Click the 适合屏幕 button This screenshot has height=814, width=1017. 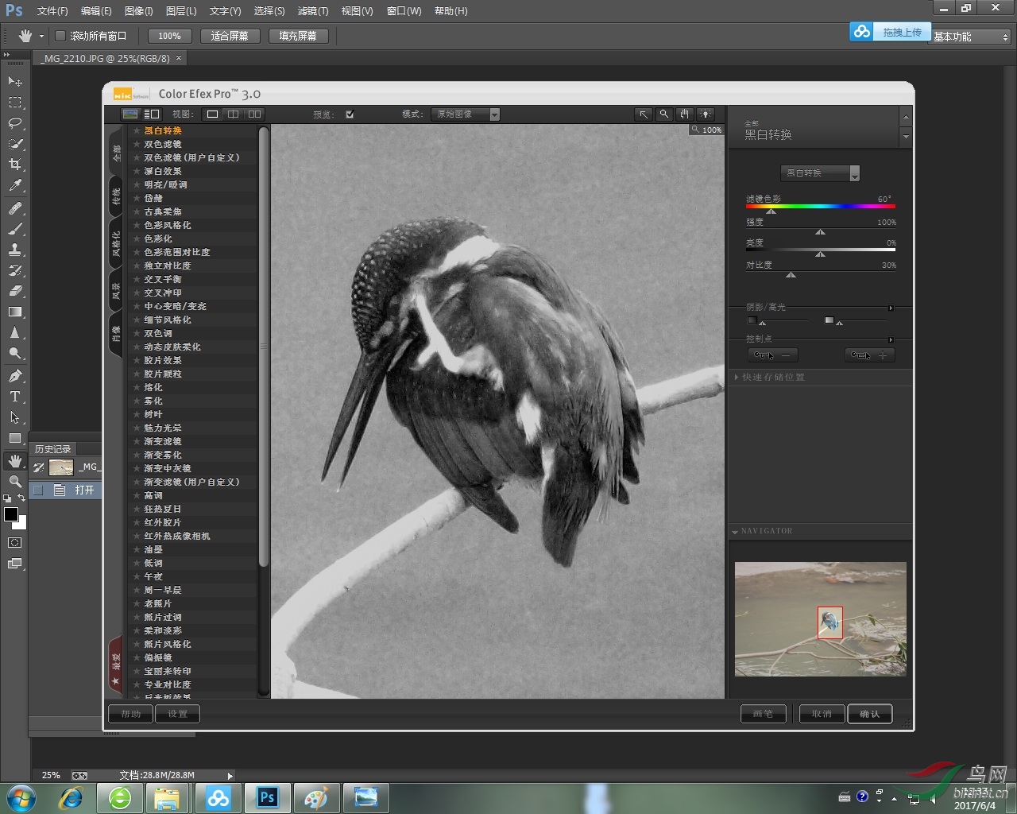[230, 36]
